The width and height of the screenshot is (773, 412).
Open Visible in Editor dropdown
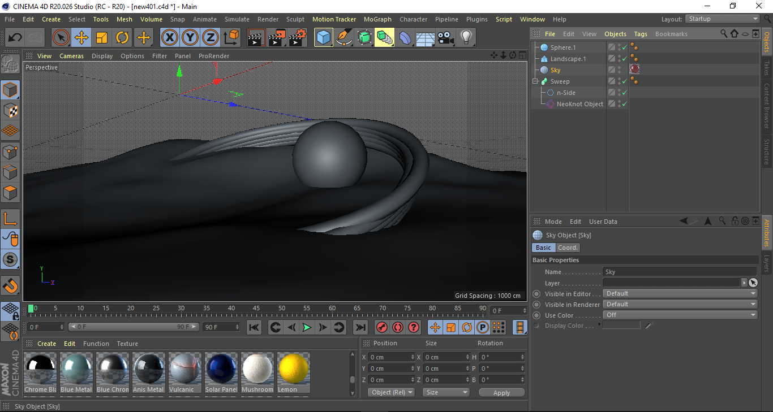680,293
